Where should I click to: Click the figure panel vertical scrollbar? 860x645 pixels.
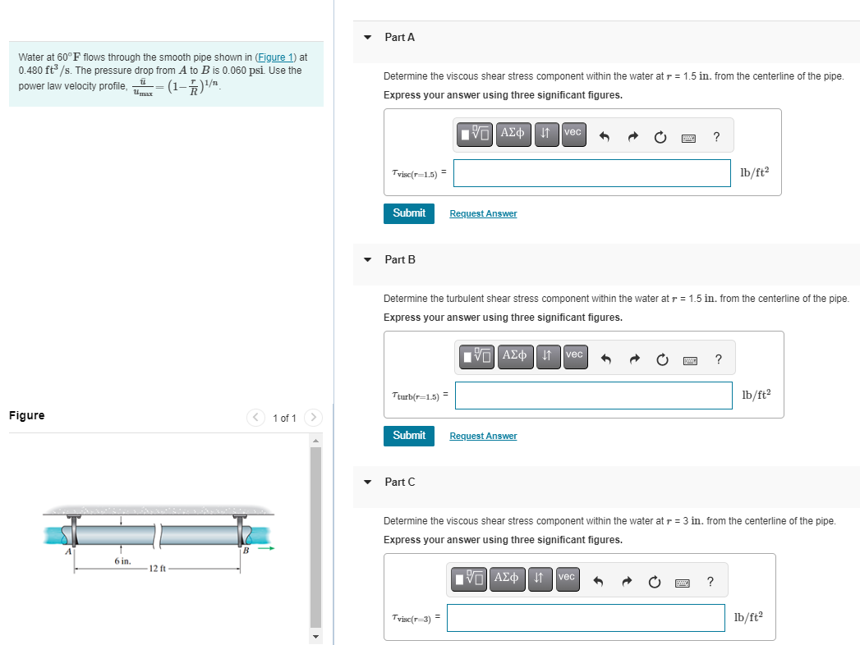(316, 539)
